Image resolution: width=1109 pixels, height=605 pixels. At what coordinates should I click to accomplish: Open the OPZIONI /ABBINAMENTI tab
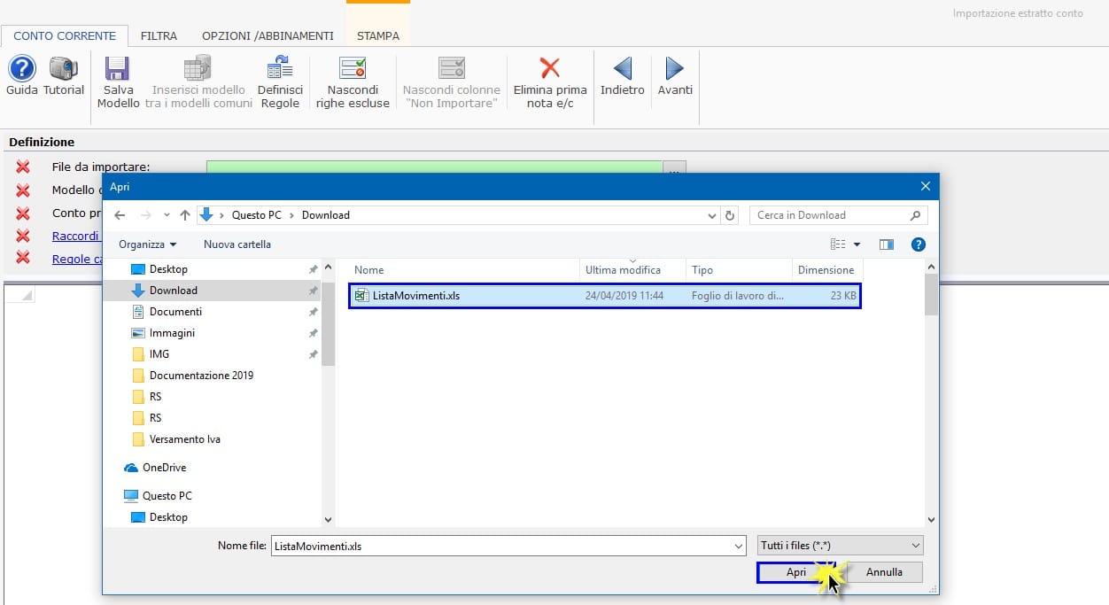[268, 36]
